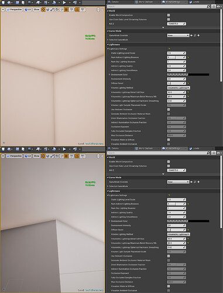223x293 pixels.
Task: Toggle rotation snap icon in lower viewport
Action: click(x=77, y=156)
